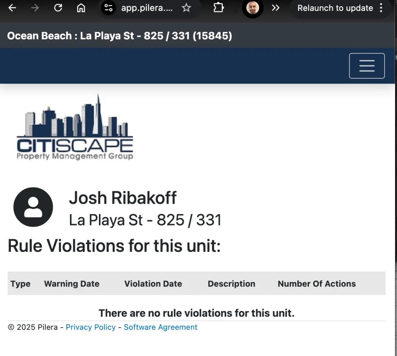The height and width of the screenshot is (356, 397).
Task: Select the Type column header
Action: click(x=20, y=284)
